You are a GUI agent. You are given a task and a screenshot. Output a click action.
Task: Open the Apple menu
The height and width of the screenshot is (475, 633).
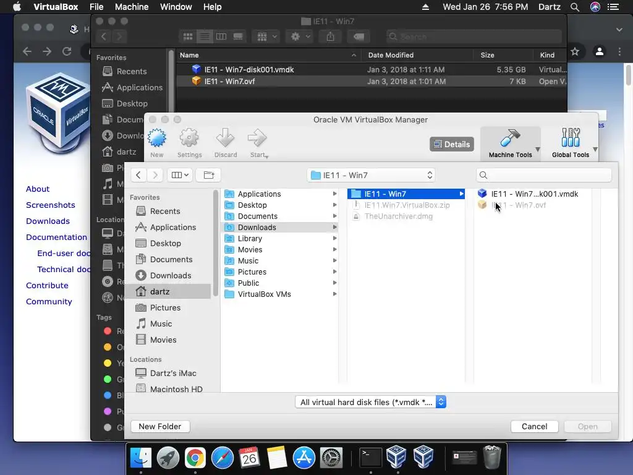point(17,7)
